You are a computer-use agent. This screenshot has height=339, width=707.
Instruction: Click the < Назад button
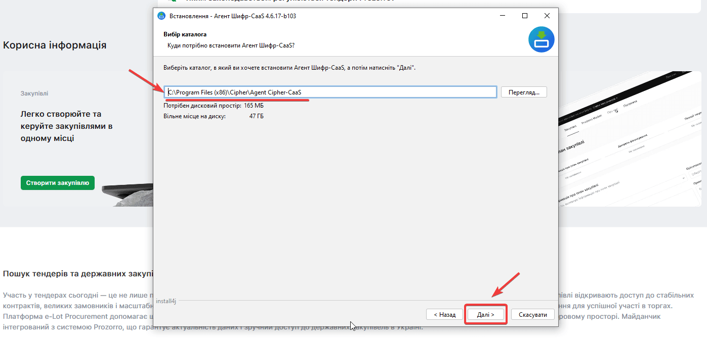click(444, 314)
